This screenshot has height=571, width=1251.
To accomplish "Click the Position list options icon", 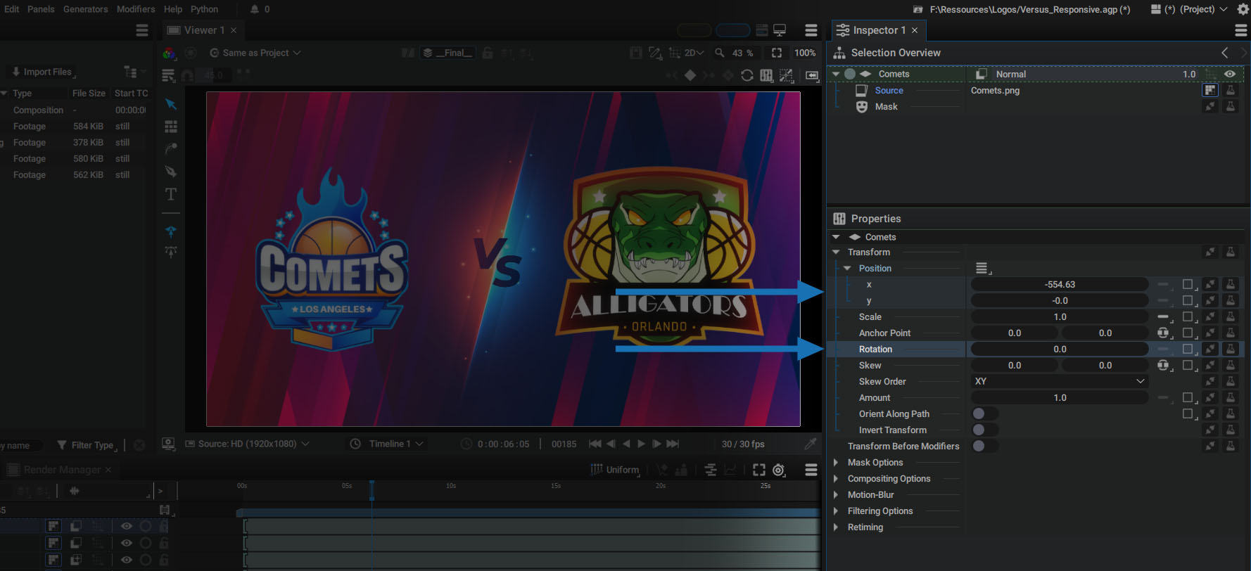I will point(983,269).
